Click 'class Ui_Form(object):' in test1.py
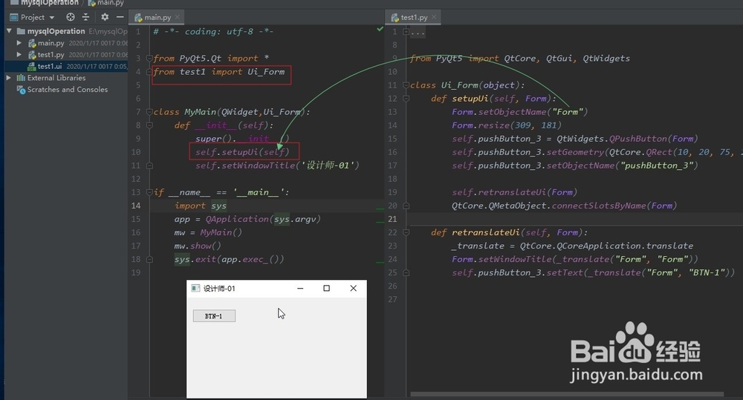 (x=467, y=85)
